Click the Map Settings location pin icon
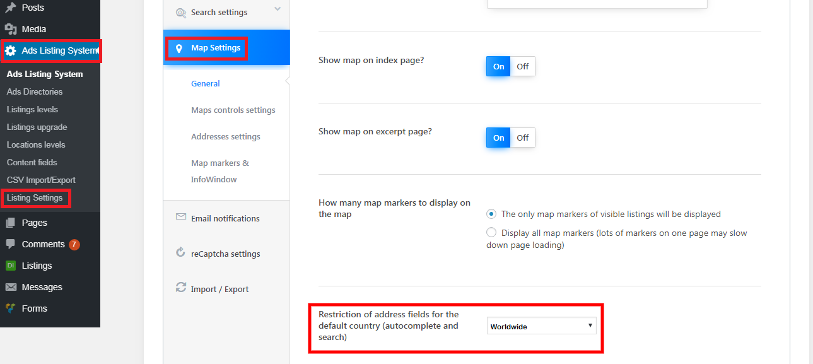Viewport: 813px width, 364px height. tap(179, 48)
